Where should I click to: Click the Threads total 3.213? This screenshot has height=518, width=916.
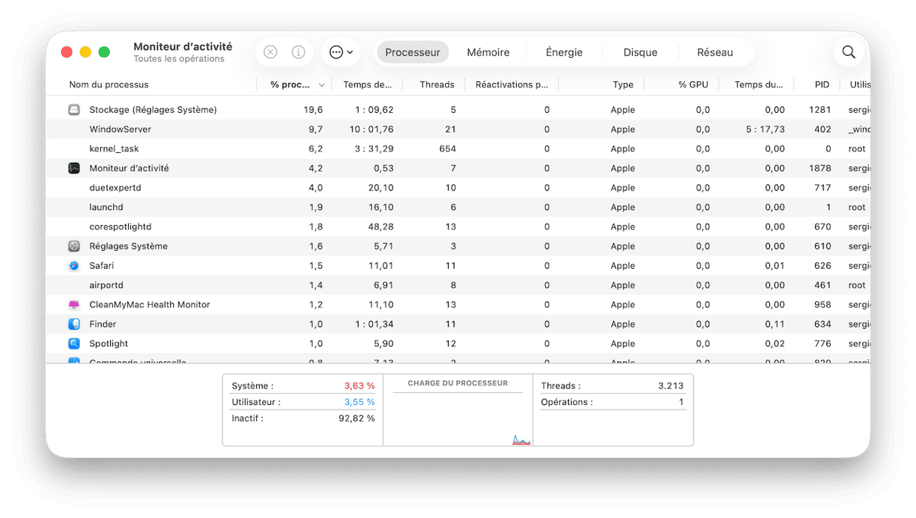(670, 385)
